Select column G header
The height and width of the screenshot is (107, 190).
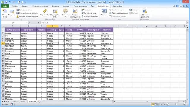[80, 26]
